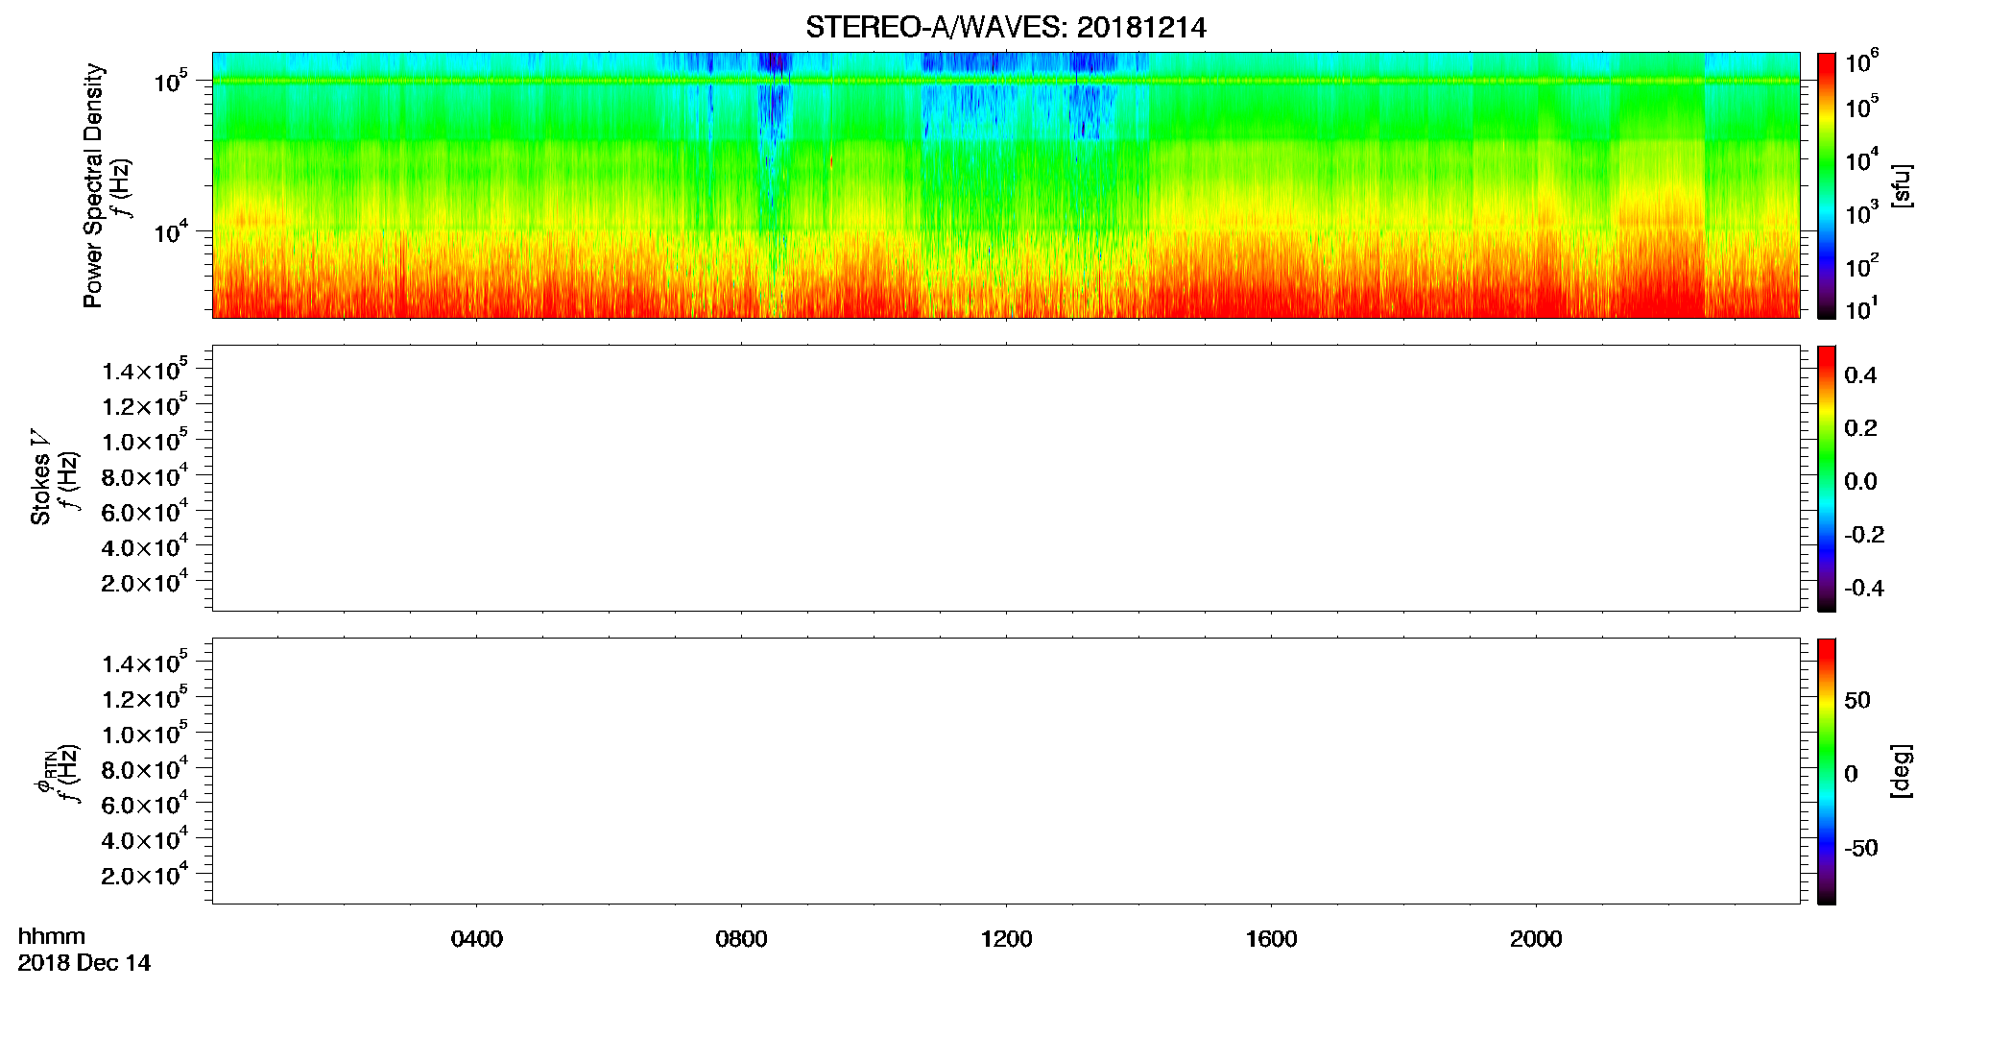Click the Stokes V axis label

tap(40, 477)
